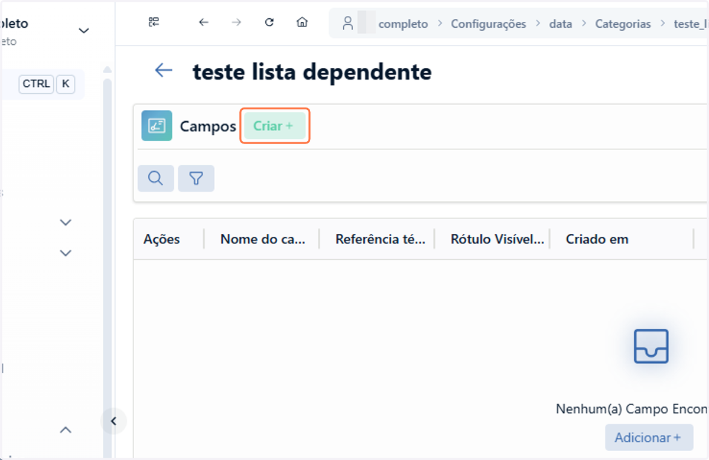Click the 'Criar +' button

[275, 126]
